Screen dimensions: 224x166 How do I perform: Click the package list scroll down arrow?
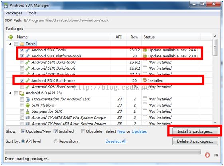tap(215, 123)
